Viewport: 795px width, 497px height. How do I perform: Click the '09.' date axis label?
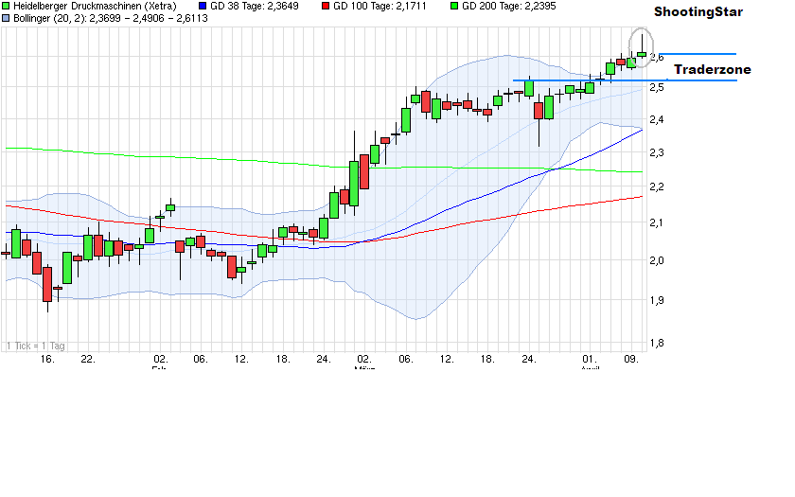630,359
